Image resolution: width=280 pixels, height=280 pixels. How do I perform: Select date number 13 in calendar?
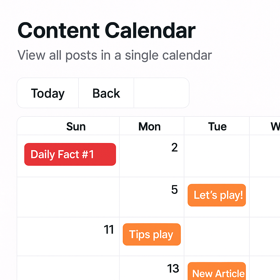pyautogui.click(x=173, y=269)
